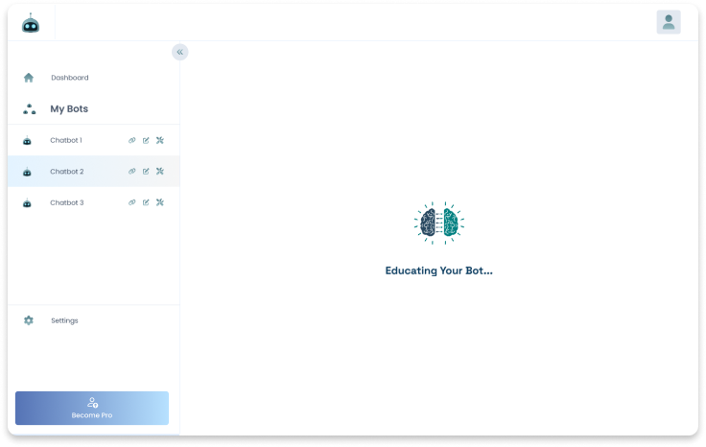Screen dimensions: 706x447
Task: Click the Become Pro button
Action: [92, 408]
